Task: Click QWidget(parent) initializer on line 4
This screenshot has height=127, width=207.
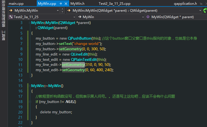Action: (x=52, y=28)
